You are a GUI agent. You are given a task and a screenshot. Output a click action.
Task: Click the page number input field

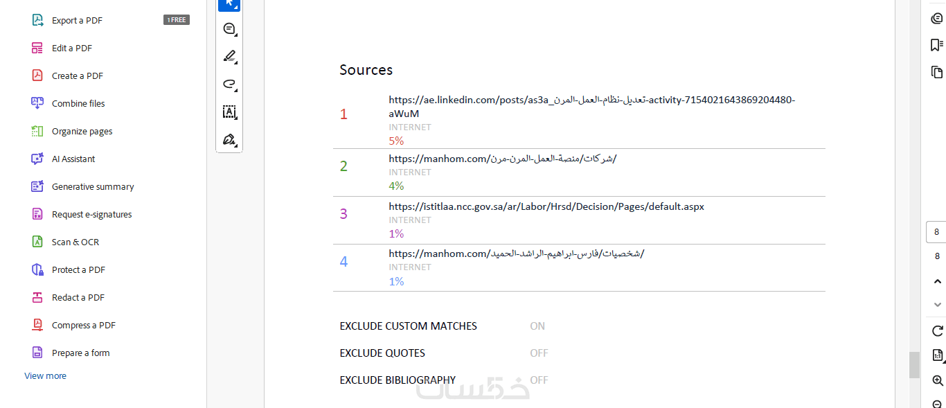click(936, 232)
